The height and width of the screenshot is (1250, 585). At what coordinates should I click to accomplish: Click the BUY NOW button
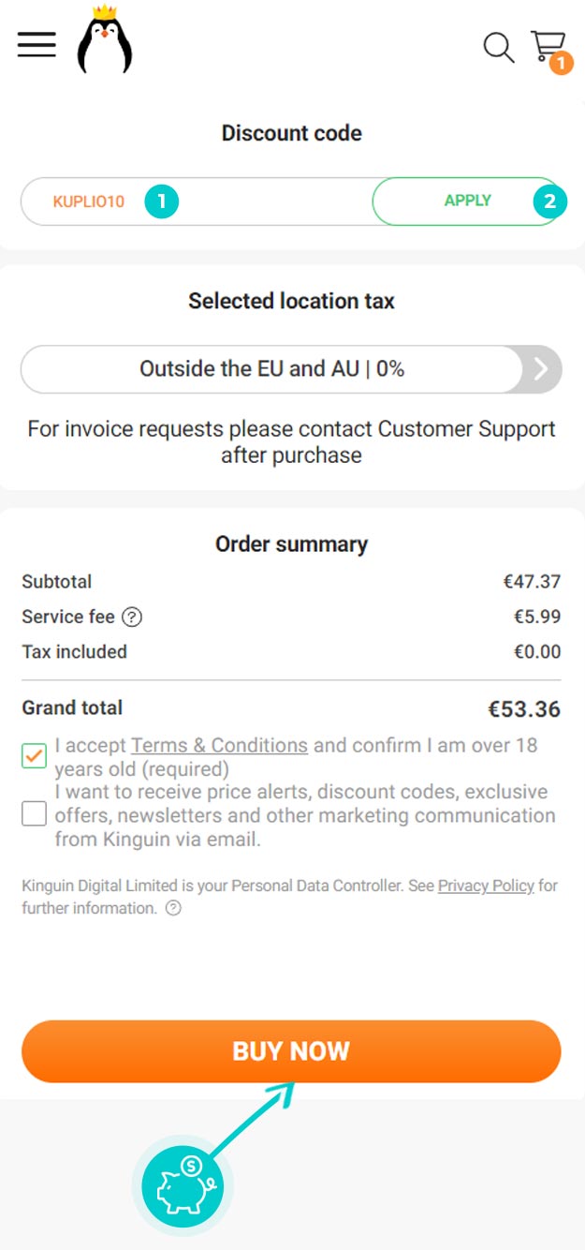point(291,1051)
